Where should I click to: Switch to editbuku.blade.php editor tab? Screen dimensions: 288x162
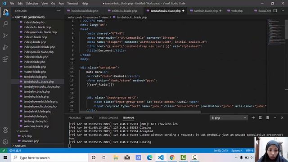(x=124, y=11)
